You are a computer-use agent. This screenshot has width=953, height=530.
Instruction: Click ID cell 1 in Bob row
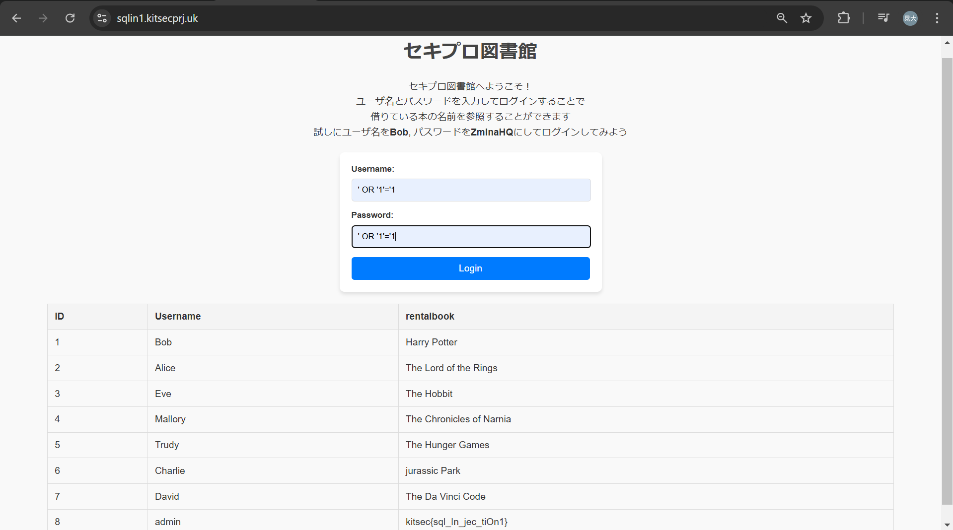(x=97, y=342)
